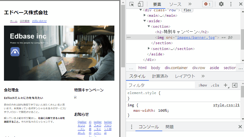Select section in the breadcrumb

click(x=230, y=68)
